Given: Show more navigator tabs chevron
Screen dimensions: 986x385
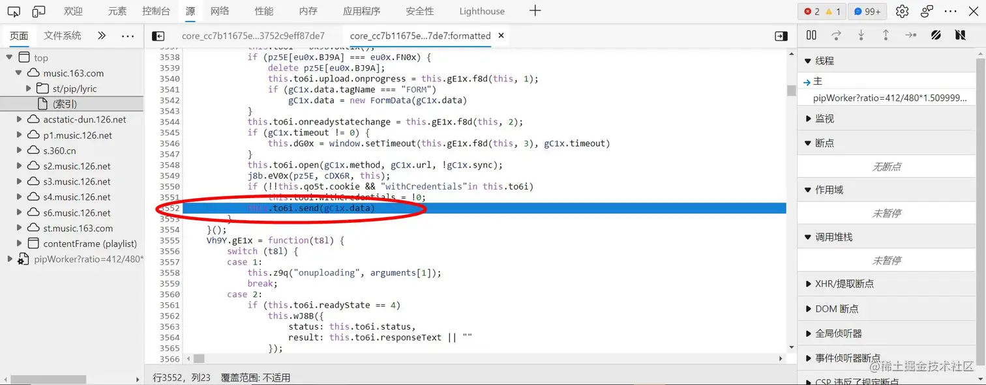Looking at the screenshot, I should (x=102, y=36).
